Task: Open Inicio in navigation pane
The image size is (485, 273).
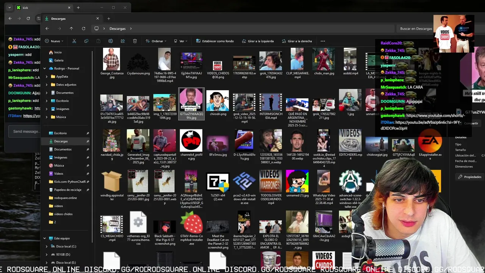Action: (58, 52)
